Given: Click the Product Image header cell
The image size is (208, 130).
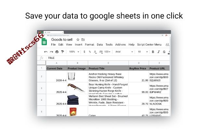Looking at the screenshot, I should tap(77, 68).
